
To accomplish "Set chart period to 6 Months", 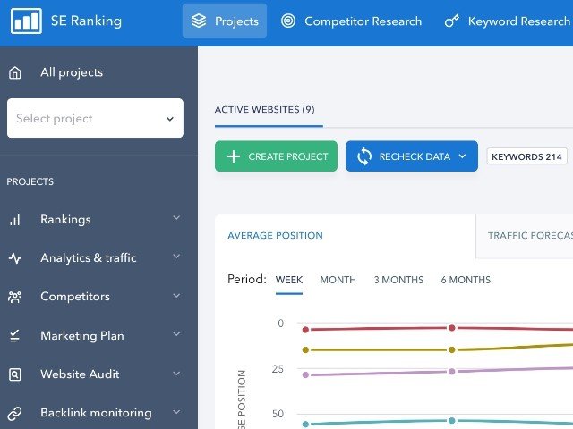I will pyautogui.click(x=466, y=280).
